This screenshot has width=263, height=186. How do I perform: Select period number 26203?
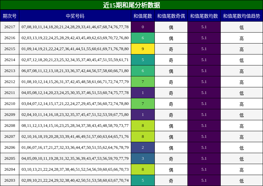[x=10, y=180]
